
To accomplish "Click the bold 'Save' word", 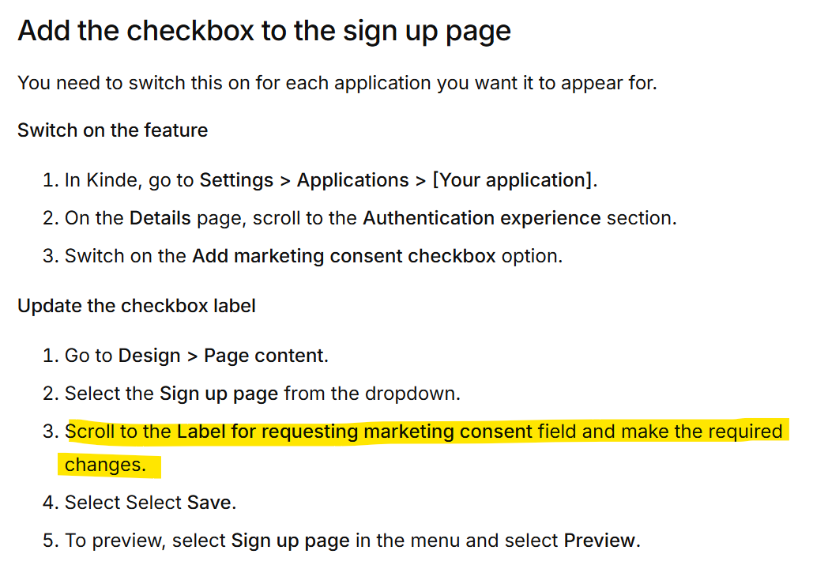I will [209, 503].
